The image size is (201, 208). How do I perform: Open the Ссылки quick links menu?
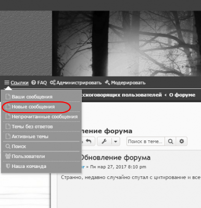[x=19, y=83]
